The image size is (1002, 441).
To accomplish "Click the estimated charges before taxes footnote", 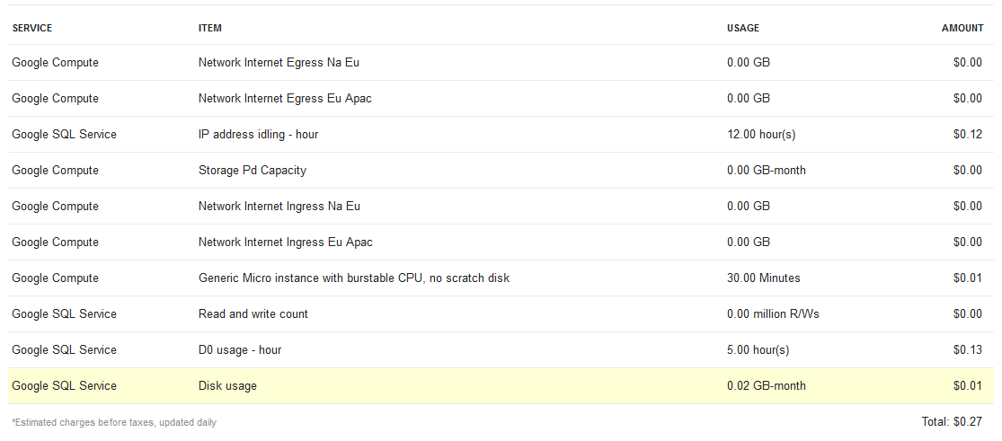I will (x=114, y=422).
